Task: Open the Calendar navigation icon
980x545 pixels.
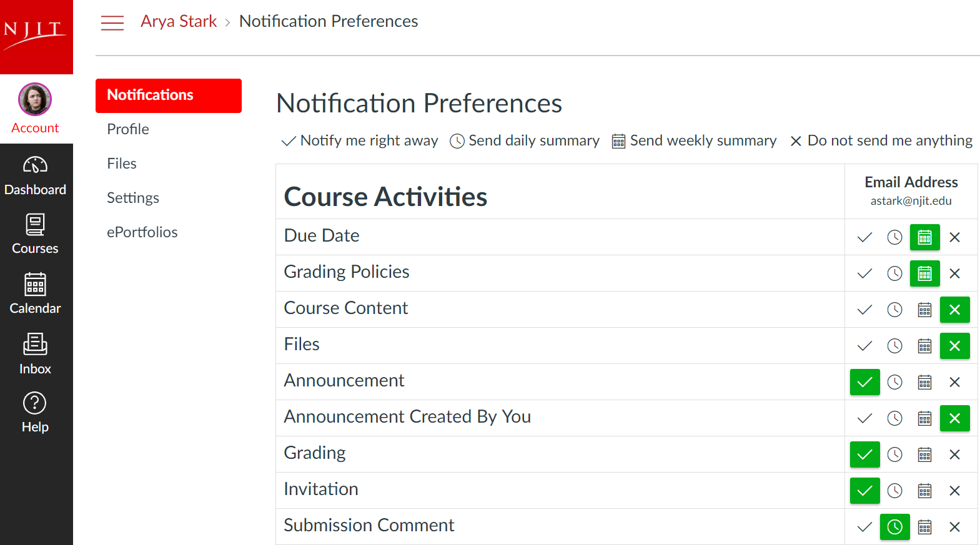Action: [35, 284]
